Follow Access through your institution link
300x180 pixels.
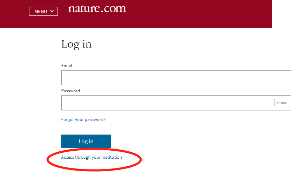click(91, 157)
